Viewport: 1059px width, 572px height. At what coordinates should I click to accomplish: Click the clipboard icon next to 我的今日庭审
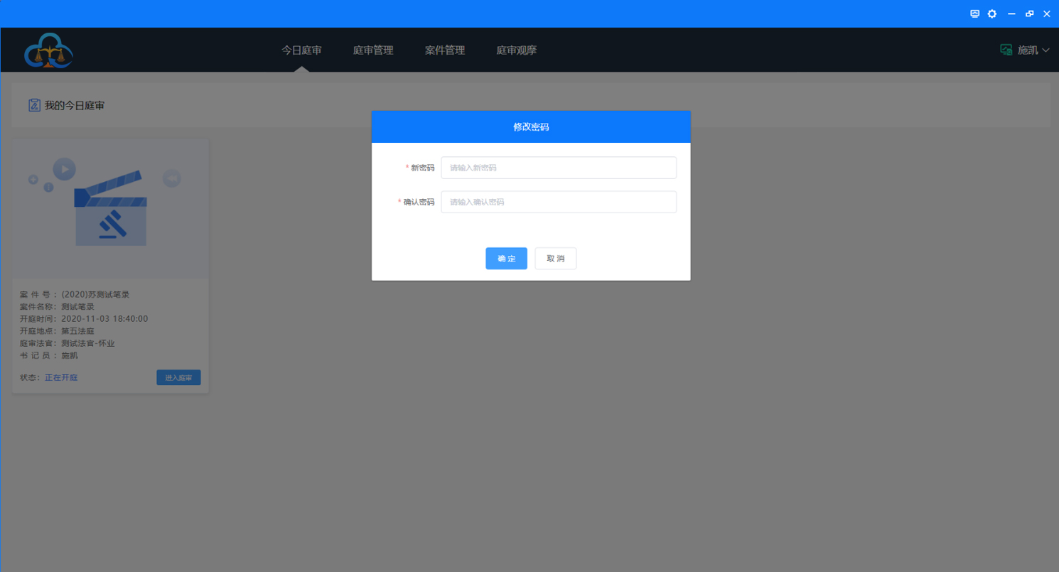click(x=34, y=105)
